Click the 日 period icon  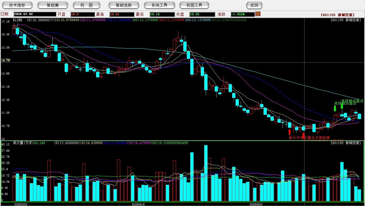258,14
